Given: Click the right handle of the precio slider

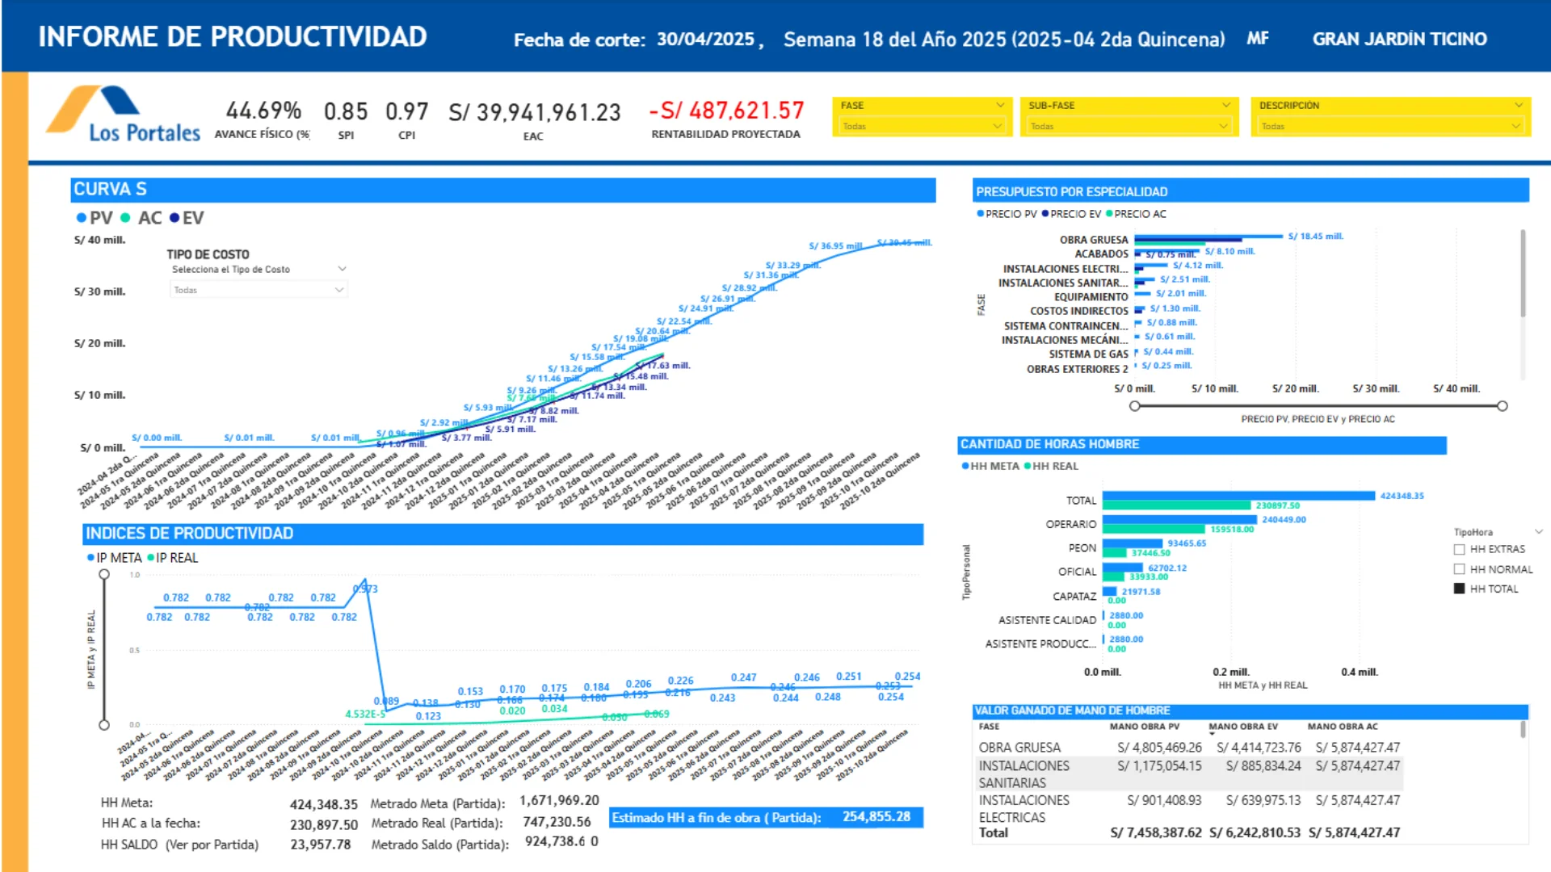Looking at the screenshot, I should click(x=1502, y=406).
